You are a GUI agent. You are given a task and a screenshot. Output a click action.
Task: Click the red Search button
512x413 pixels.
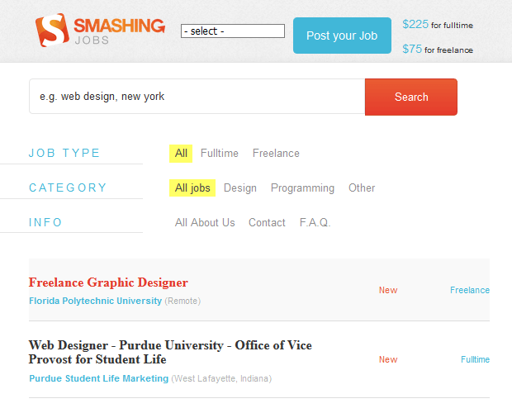coord(411,97)
